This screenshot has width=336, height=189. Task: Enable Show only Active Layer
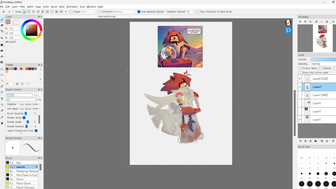[x=300, y=72]
